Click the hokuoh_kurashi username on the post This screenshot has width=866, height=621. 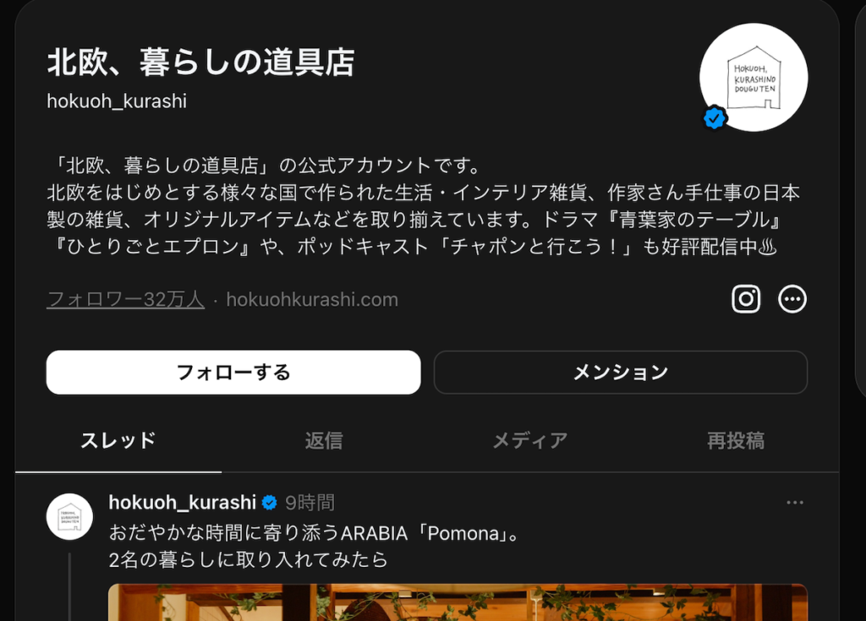(183, 503)
